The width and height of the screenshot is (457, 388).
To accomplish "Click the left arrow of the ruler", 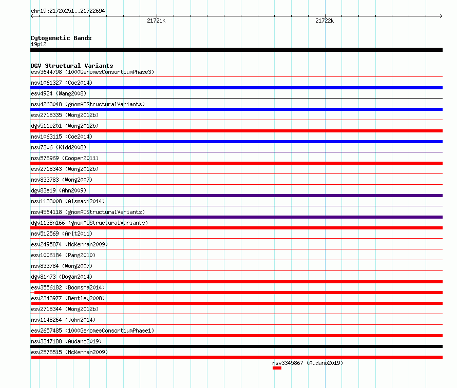I will (x=32, y=16).
